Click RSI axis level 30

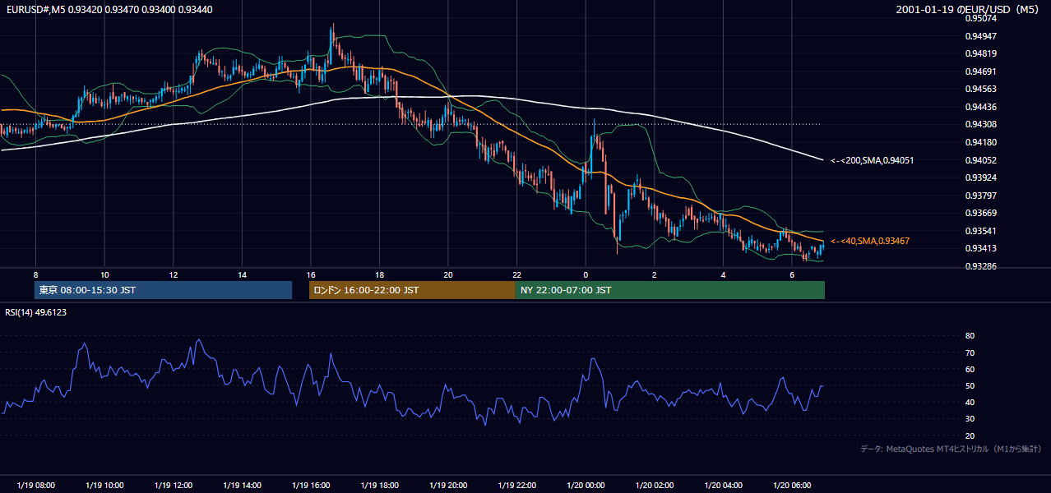(970, 419)
